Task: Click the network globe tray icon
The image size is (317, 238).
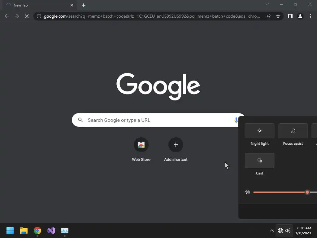Action: point(280,231)
